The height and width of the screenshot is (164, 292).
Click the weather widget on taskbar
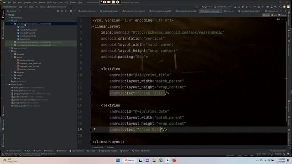10,160
